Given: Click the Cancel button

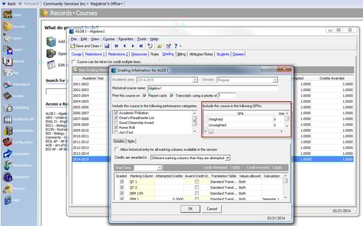Looking at the screenshot, I should pyautogui.click(x=212, y=209).
